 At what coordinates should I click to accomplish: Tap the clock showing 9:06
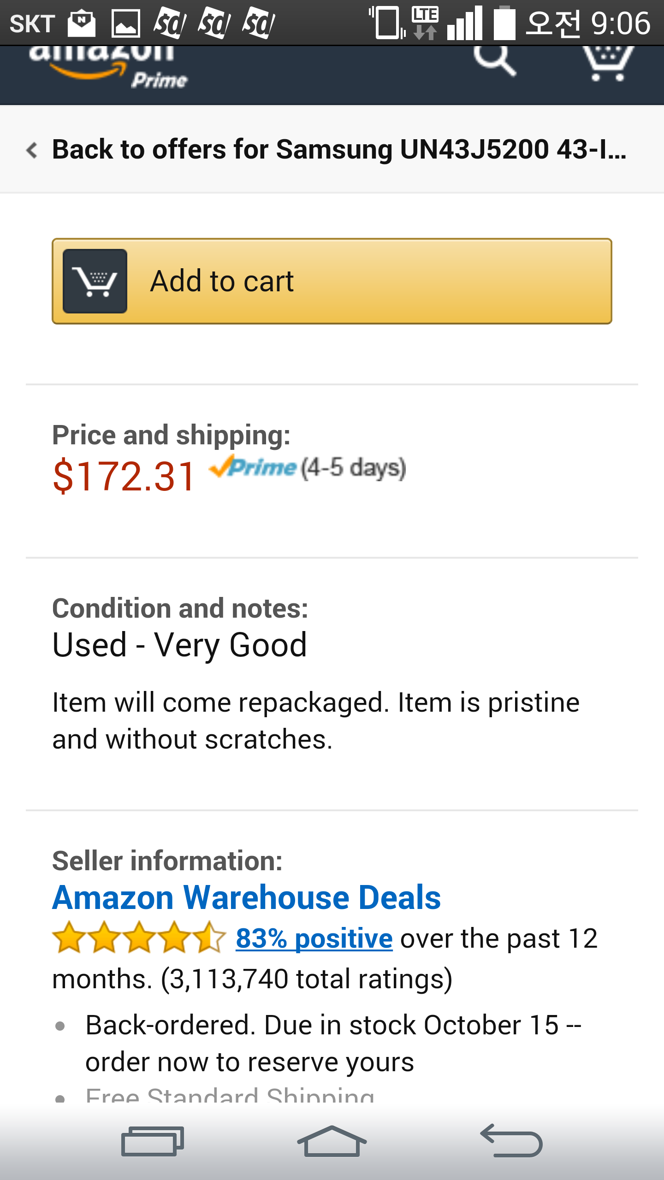tap(620, 23)
